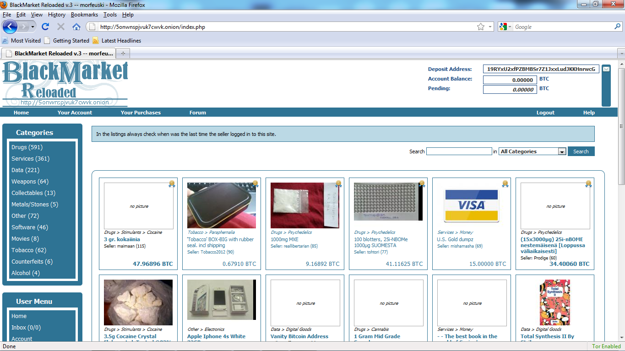Open a new tab with the plus button
The height and width of the screenshot is (351, 625).
(x=123, y=53)
